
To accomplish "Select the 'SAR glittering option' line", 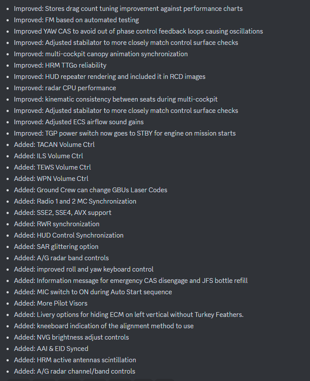I will pyautogui.click(x=56, y=247).
